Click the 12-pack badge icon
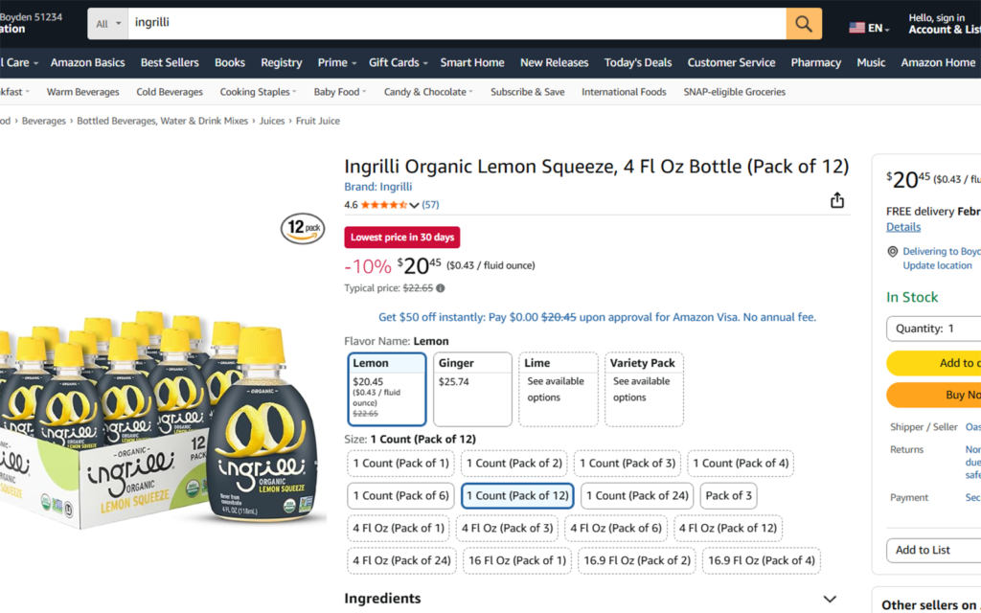 pos(303,229)
